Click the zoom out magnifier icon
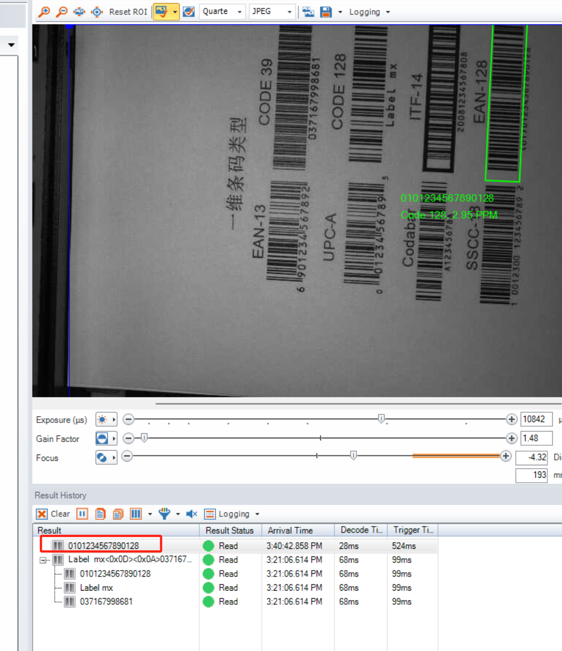This screenshot has width=562, height=651. point(62,12)
